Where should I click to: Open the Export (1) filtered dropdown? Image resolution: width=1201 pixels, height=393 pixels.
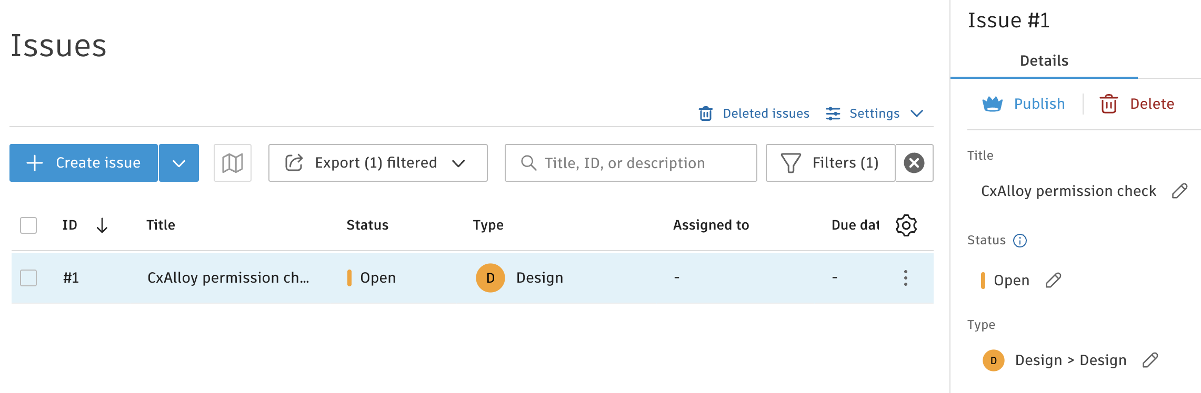(377, 163)
